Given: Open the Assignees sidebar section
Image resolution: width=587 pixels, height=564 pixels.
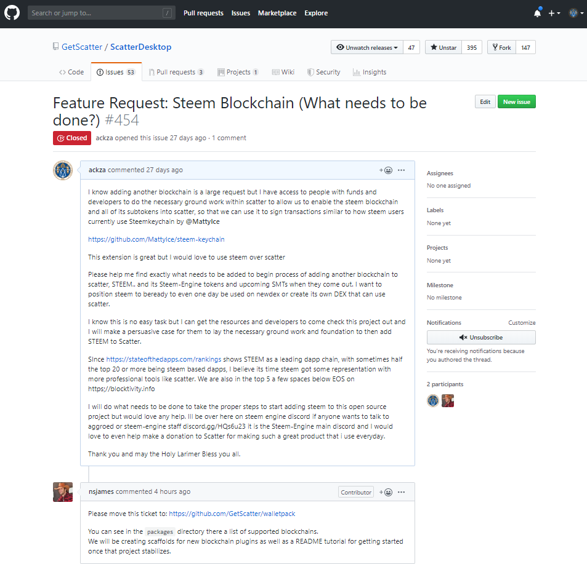Looking at the screenshot, I should 440,173.
